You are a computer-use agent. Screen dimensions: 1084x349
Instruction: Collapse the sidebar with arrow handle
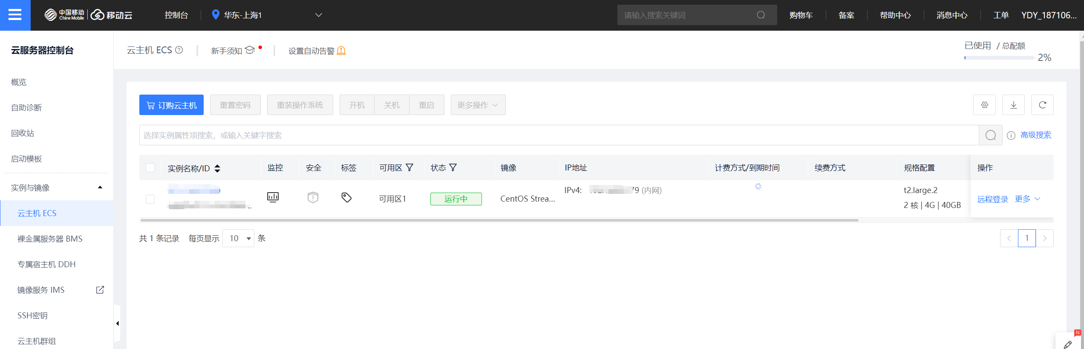117,323
